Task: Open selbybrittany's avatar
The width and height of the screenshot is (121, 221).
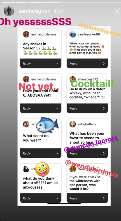Action: pyautogui.click(x=73, y=124)
